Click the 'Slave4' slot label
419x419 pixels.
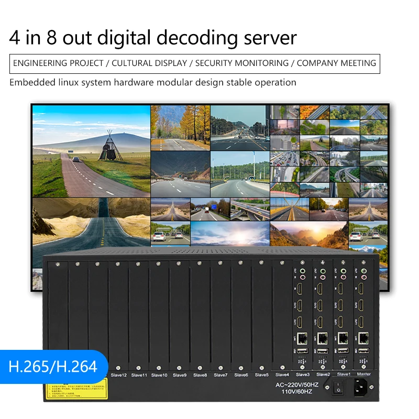pyautogui.click(x=282, y=374)
